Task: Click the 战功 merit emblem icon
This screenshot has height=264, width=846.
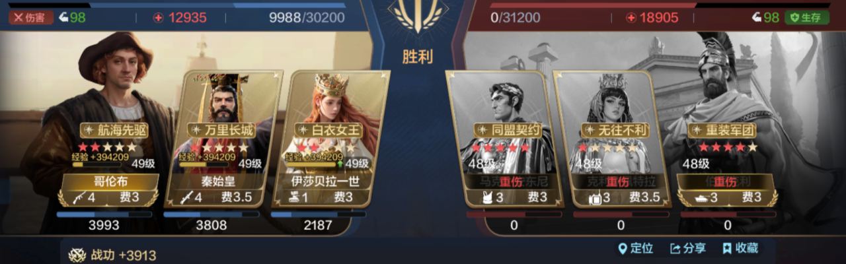Action: 78,255
